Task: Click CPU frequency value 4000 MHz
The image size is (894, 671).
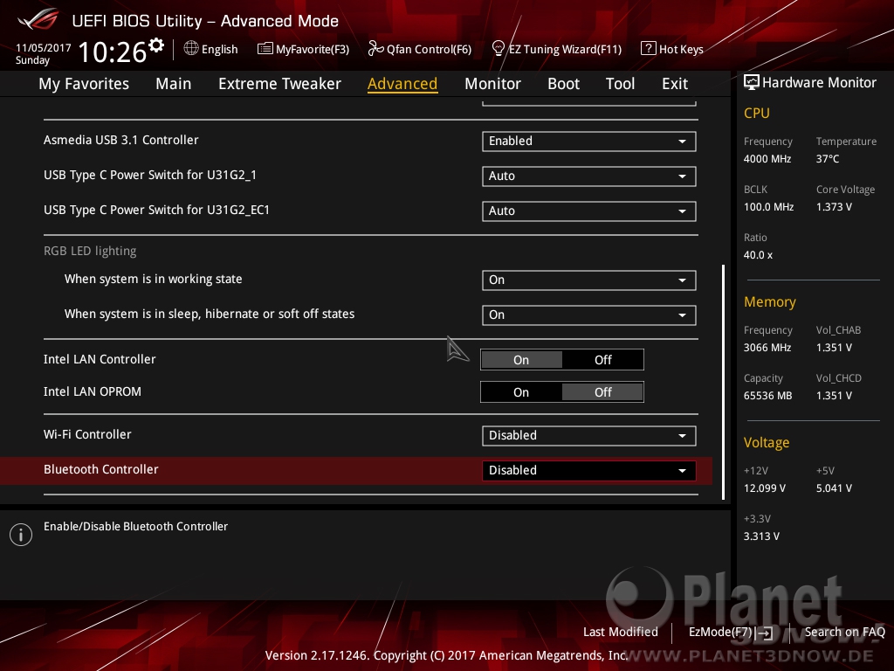Action: pyautogui.click(x=767, y=159)
